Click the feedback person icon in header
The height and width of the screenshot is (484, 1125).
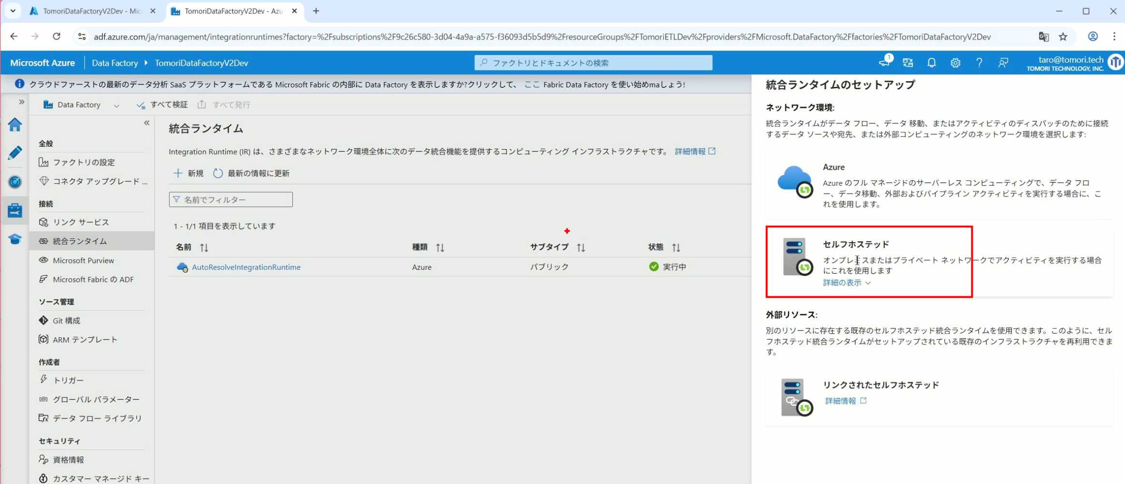click(1003, 63)
